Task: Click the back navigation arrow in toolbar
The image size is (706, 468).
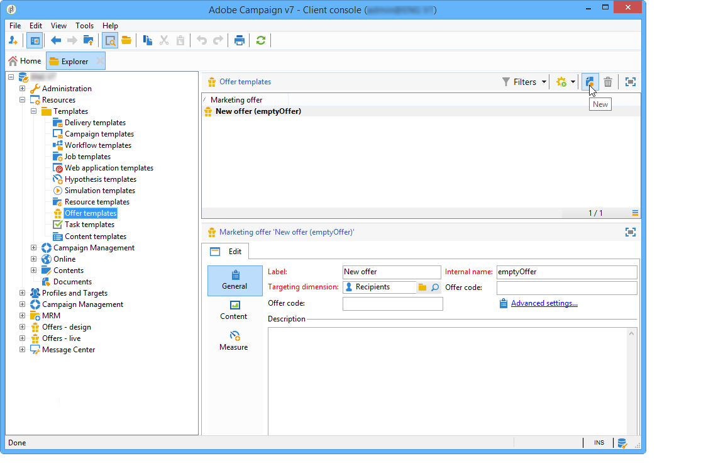Action: click(x=56, y=40)
